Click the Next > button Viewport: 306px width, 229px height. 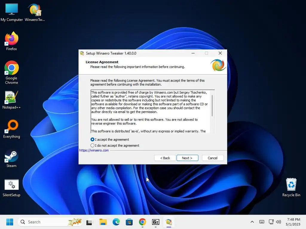pos(187,158)
